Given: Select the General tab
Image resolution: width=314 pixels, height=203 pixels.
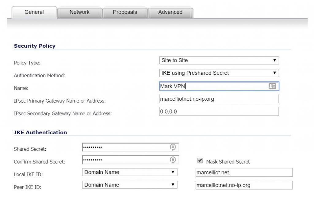Looking at the screenshot, I should (x=34, y=12).
